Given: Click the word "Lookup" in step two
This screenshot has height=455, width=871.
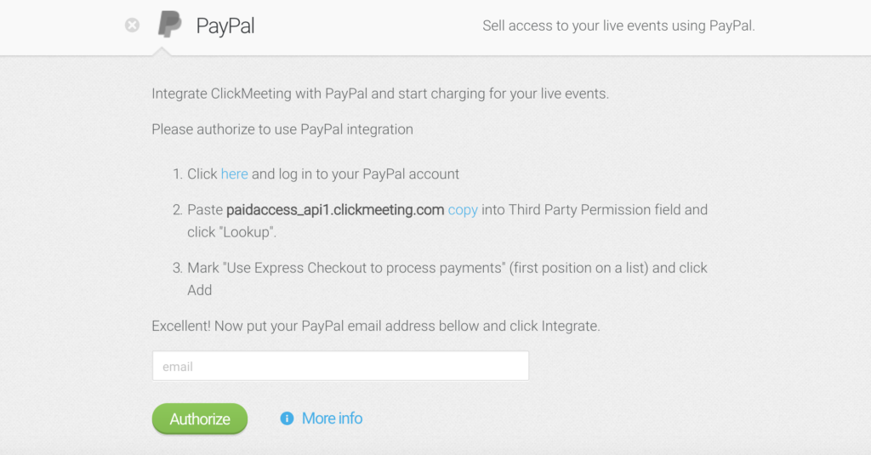Looking at the screenshot, I should pyautogui.click(x=245, y=232).
